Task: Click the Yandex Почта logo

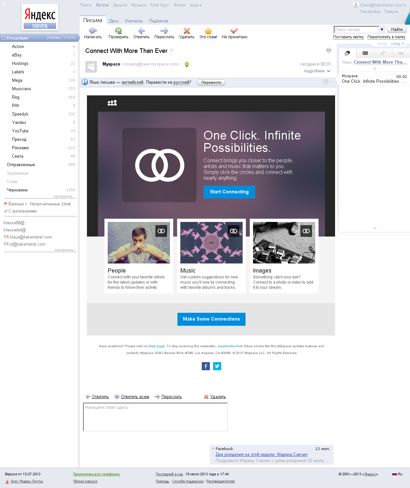Action: [40, 17]
